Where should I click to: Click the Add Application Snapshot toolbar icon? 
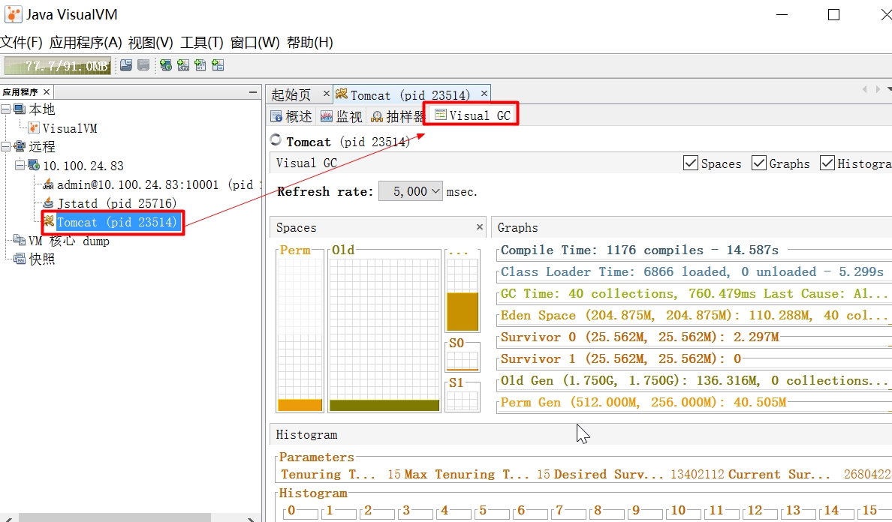point(217,65)
